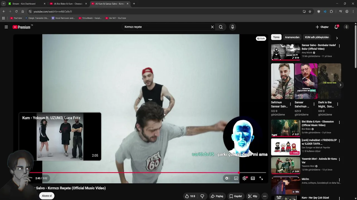Open the account avatar menu on YouTube

pos(346,27)
